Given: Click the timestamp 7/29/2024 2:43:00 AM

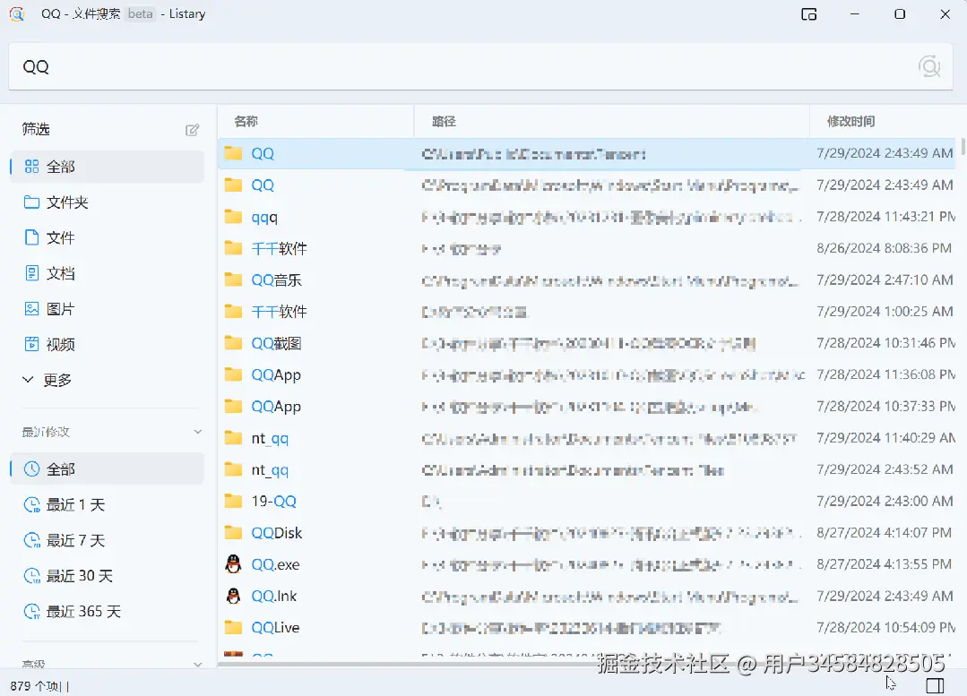Looking at the screenshot, I should click(885, 501).
